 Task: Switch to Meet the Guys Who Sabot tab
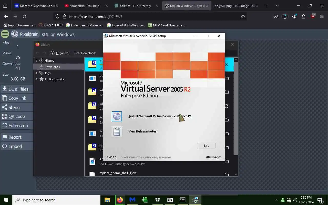point(37,6)
